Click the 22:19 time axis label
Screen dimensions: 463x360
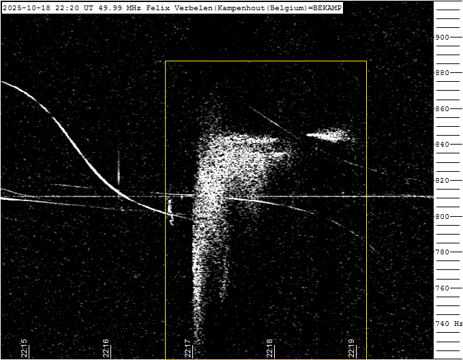(x=351, y=348)
